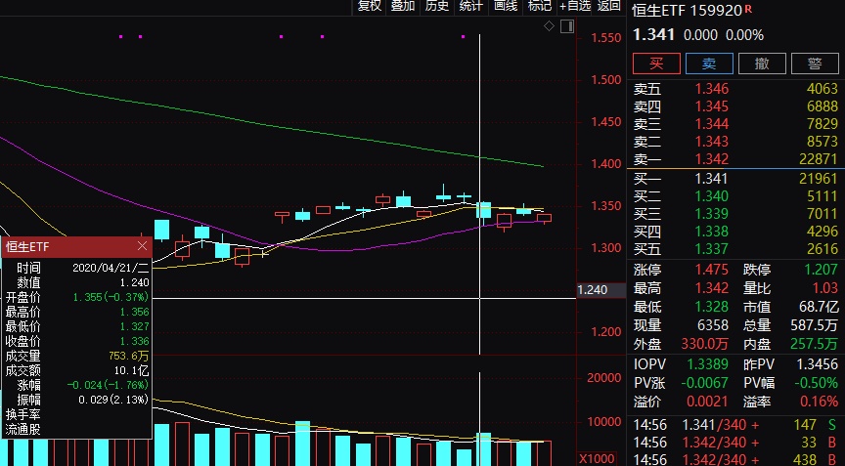Image resolution: width=845 pixels, height=466 pixels.
Task: Click the 跌停 1.207 limit-down value
Action: click(x=822, y=270)
